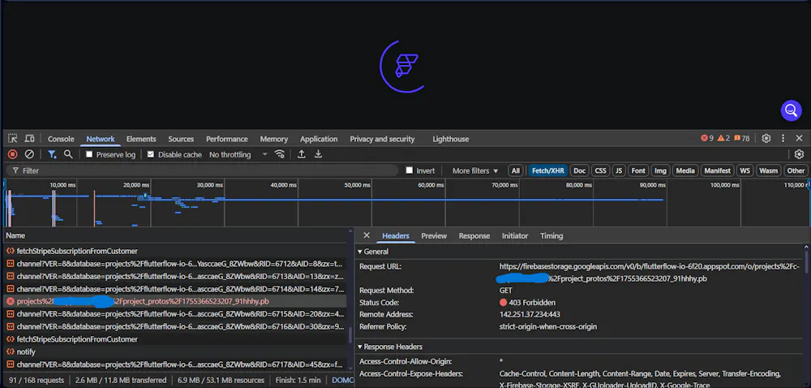This screenshot has height=388, width=811.
Task: Open the Response tab of request details
Action: click(x=474, y=235)
